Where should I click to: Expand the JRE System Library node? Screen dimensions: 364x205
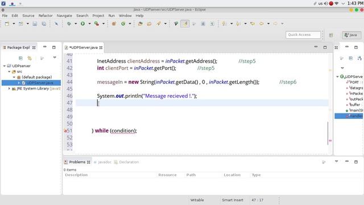[x=9, y=89]
